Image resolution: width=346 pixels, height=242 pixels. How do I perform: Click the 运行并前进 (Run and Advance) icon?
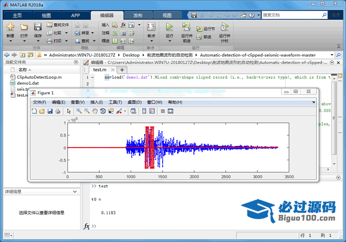click(186, 27)
